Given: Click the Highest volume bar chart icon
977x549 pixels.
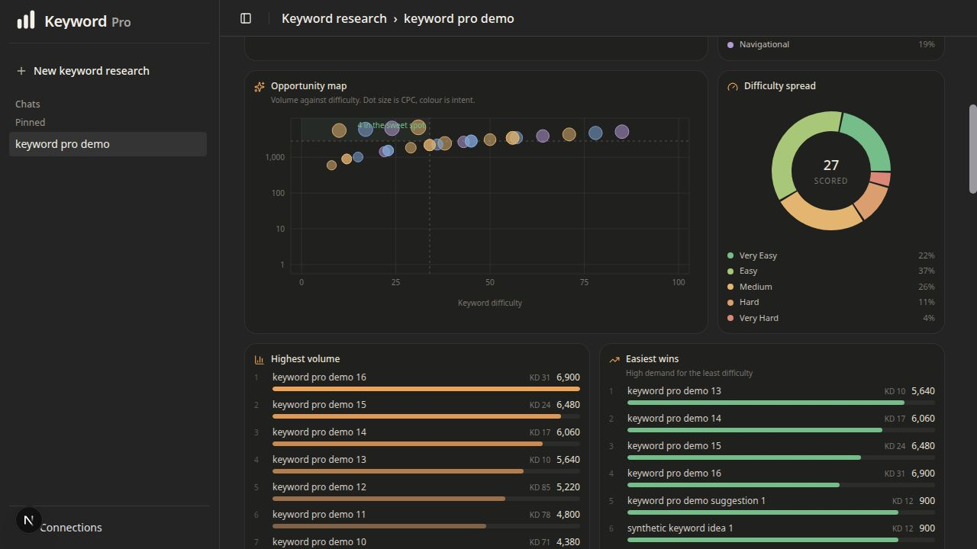Looking at the screenshot, I should point(260,359).
